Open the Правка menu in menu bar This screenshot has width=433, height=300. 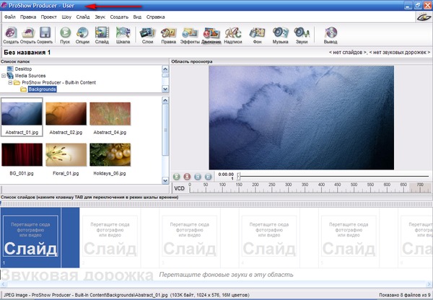(x=28, y=17)
